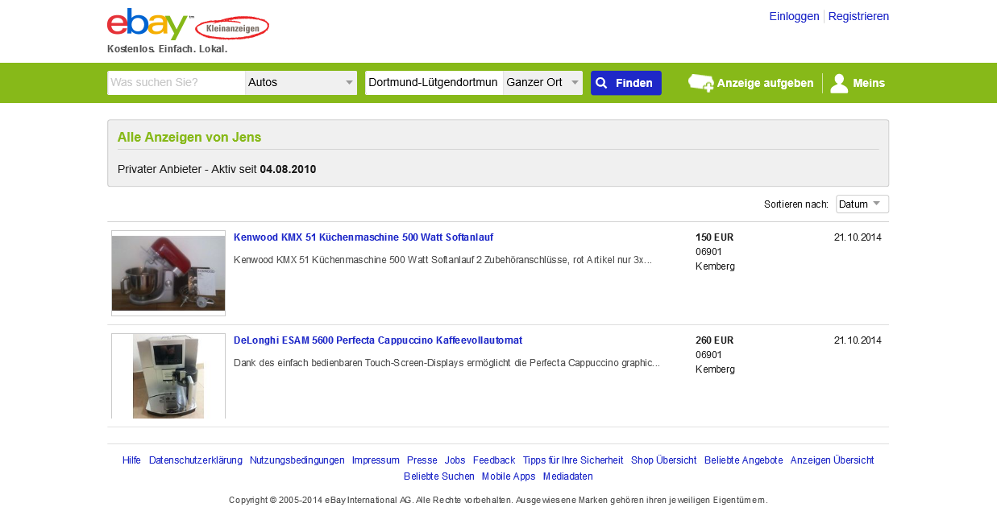The width and height of the screenshot is (997, 532).
Task: Open the Datum sort dropdown
Action: (x=862, y=204)
